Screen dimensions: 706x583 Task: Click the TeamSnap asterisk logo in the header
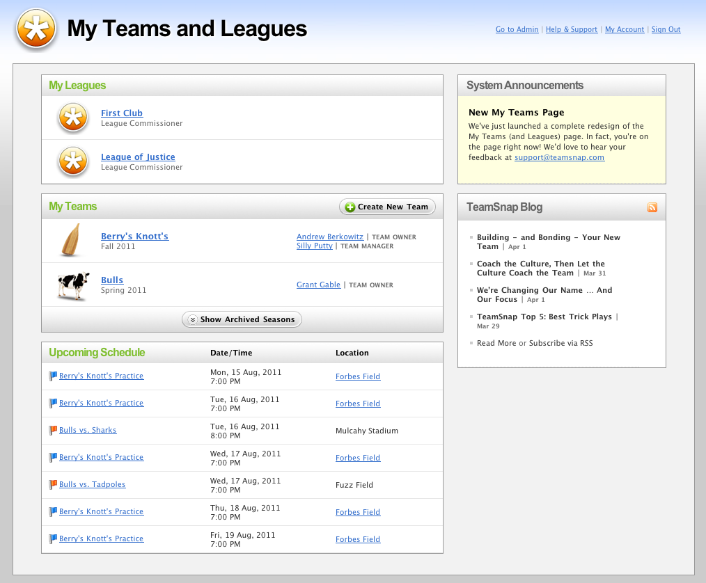tap(35, 29)
